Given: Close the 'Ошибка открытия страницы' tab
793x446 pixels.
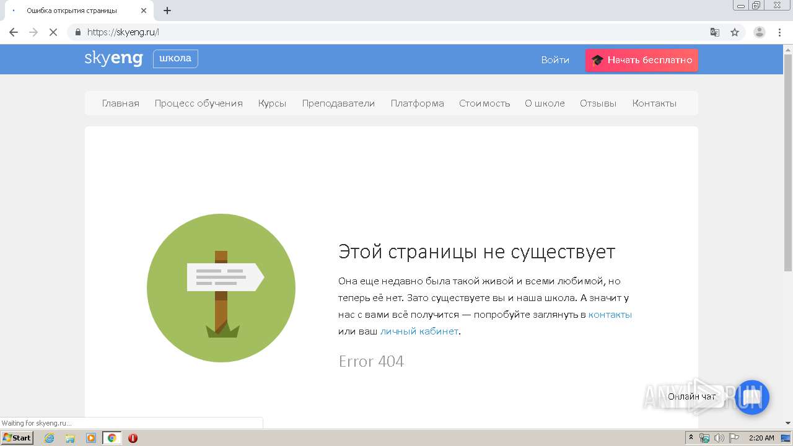Looking at the screenshot, I should [144, 11].
